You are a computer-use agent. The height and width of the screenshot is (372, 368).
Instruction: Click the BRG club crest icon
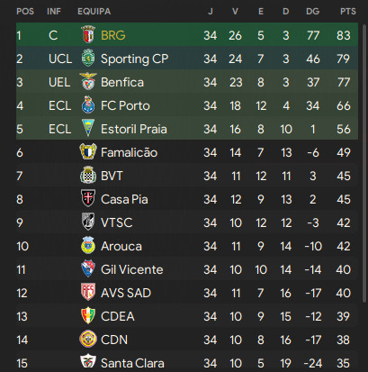pyautogui.click(x=88, y=34)
